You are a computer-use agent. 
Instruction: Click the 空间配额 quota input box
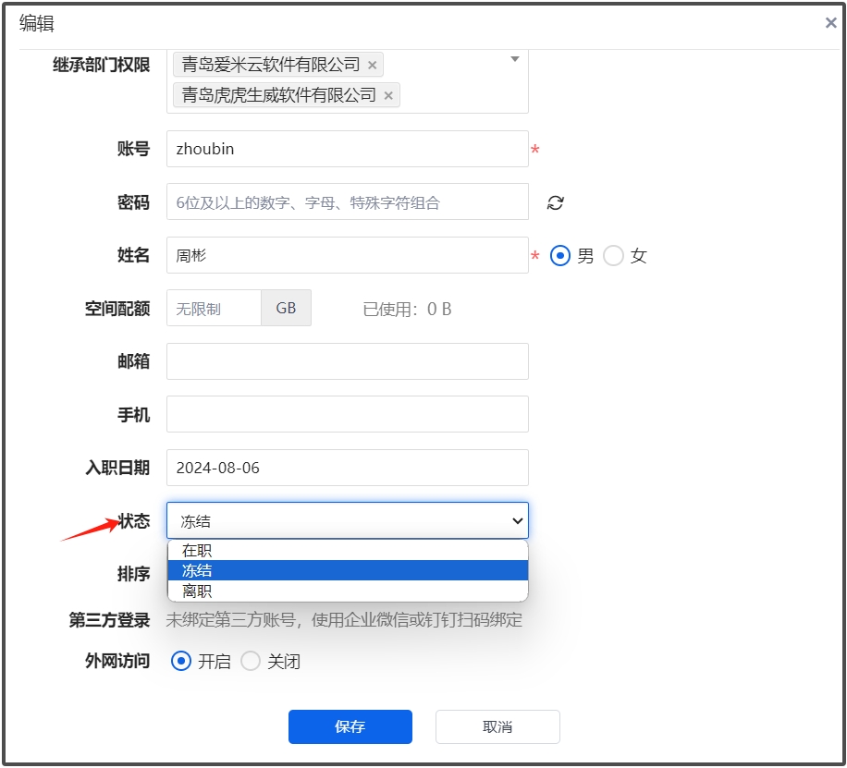click(x=214, y=309)
